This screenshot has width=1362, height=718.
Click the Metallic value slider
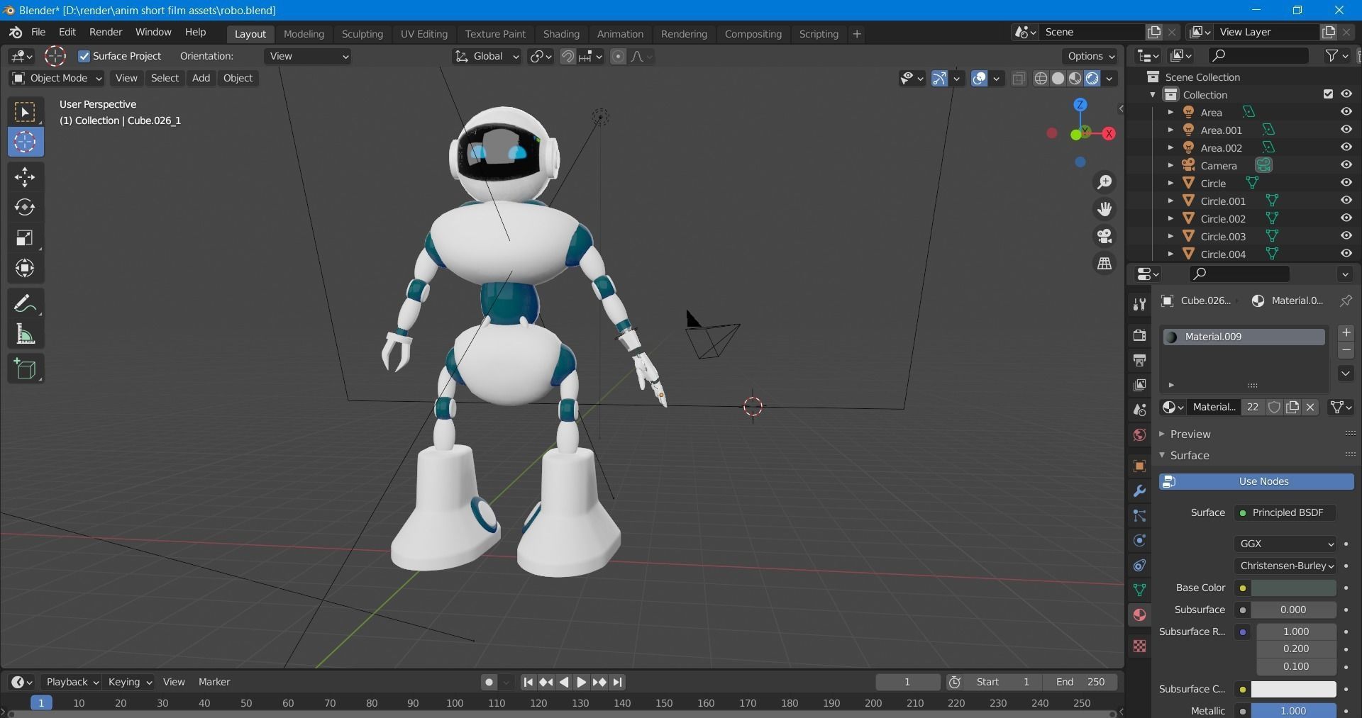[x=1293, y=711]
